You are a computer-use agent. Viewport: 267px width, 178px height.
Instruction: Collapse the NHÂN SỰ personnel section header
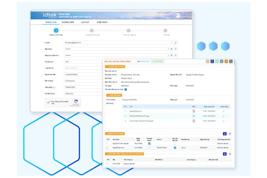[x=115, y=133]
